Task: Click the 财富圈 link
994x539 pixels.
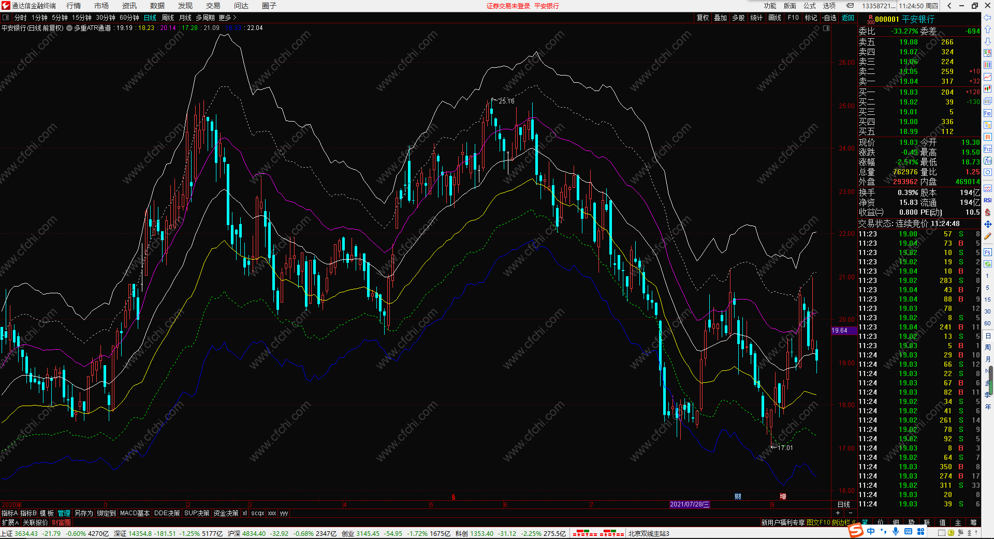Action: point(61,522)
